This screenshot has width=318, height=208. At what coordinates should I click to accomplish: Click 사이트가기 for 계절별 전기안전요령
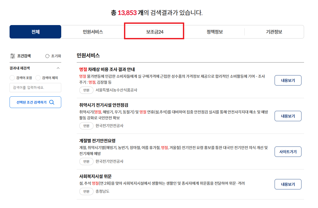(x=288, y=152)
